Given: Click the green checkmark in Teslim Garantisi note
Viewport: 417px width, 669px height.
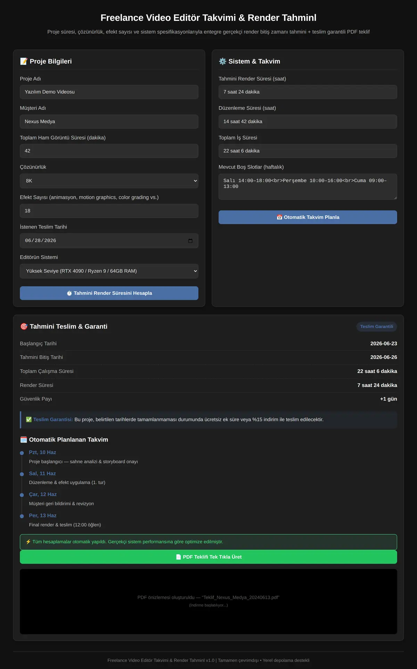Looking at the screenshot, I should point(29,420).
